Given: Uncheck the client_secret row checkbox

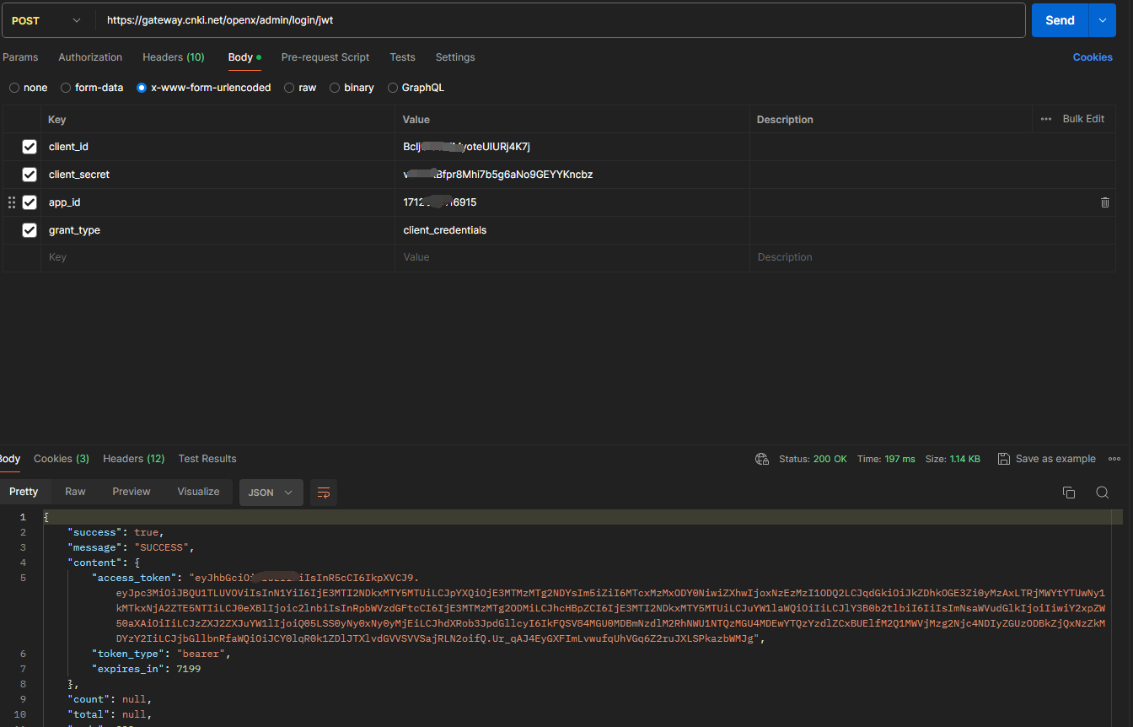Looking at the screenshot, I should click(x=30, y=175).
